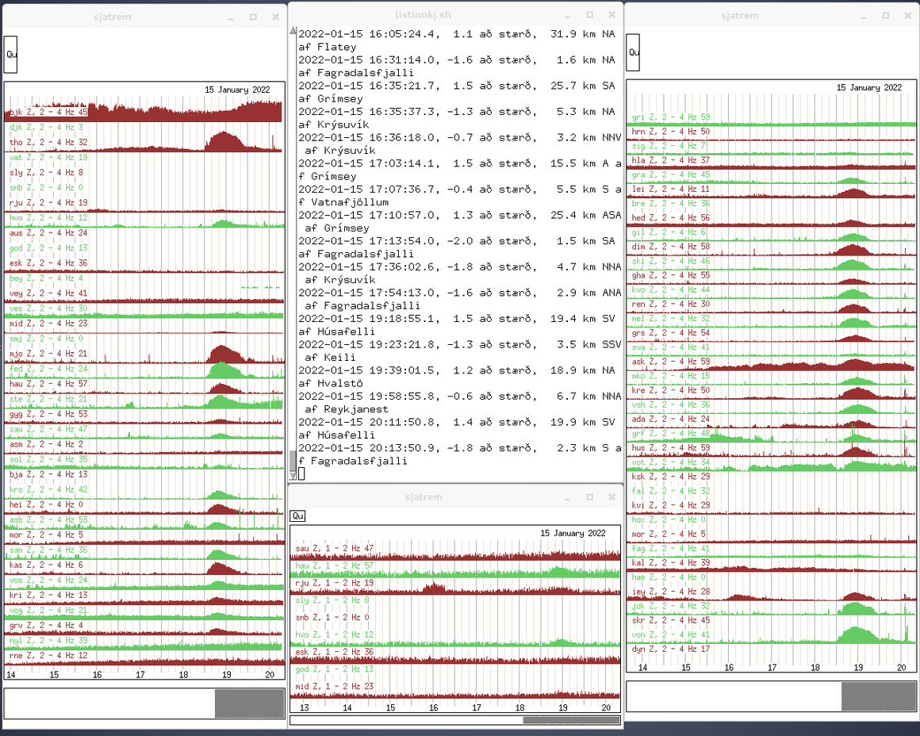Viewport: 920px width, 736px height.
Task: Click Qu in the 1 - 2 Hz sjatrem window
Action: tap(297, 516)
